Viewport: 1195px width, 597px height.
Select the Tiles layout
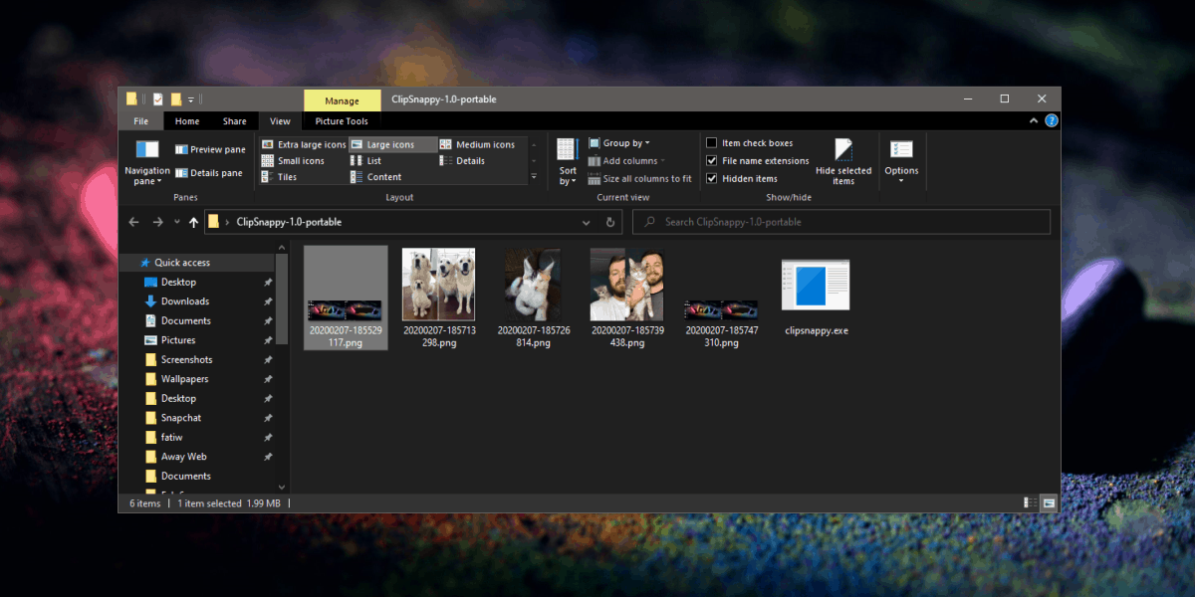[288, 176]
